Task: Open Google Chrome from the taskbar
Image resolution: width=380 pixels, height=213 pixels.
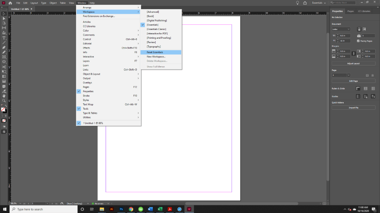Action: [131, 209]
